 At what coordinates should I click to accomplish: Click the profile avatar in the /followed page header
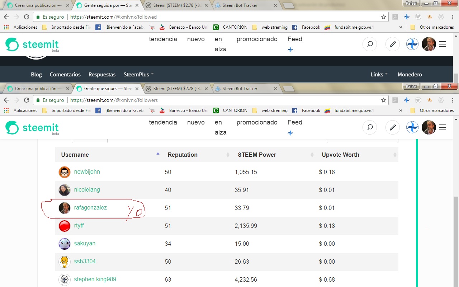click(429, 44)
